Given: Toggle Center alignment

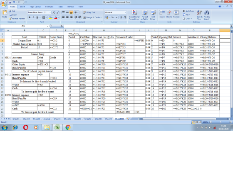Looking at the screenshot, I should pyautogui.click(x=67, y=17).
